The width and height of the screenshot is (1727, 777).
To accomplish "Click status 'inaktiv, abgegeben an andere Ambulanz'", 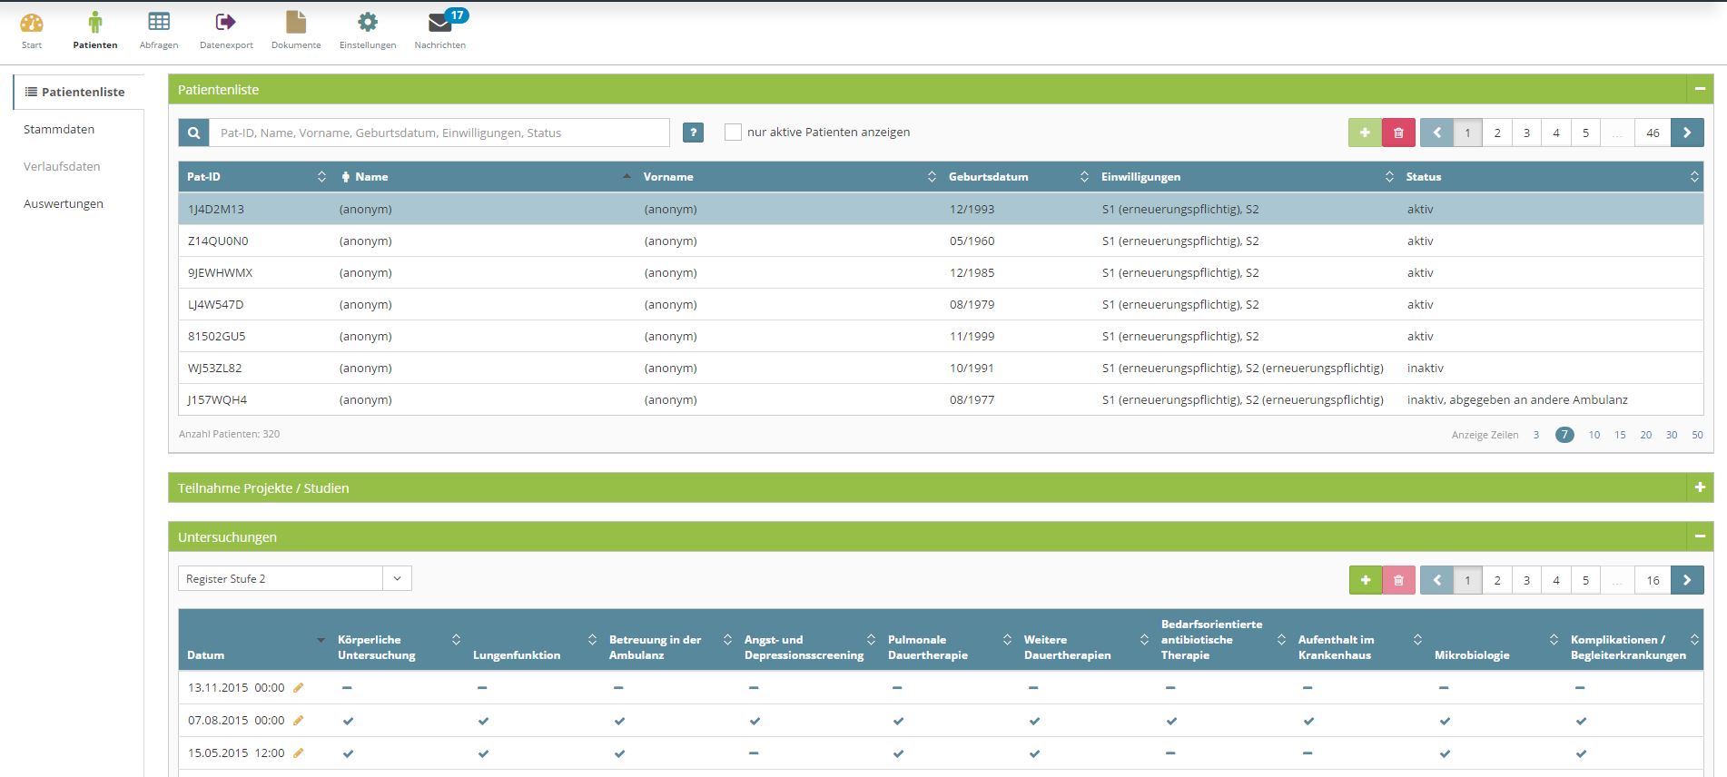I will [x=1517, y=399].
